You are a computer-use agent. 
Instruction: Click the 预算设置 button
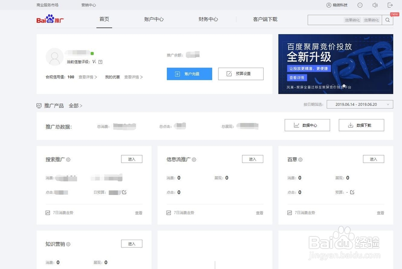[241, 74]
